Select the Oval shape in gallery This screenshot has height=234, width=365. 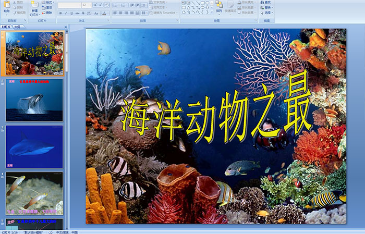click(x=207, y=3)
